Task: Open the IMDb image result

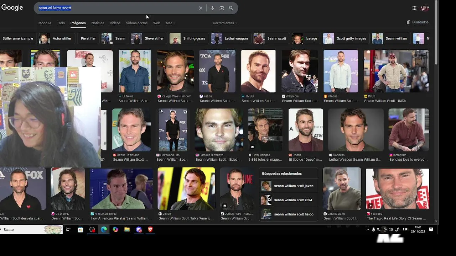Action: (396, 71)
